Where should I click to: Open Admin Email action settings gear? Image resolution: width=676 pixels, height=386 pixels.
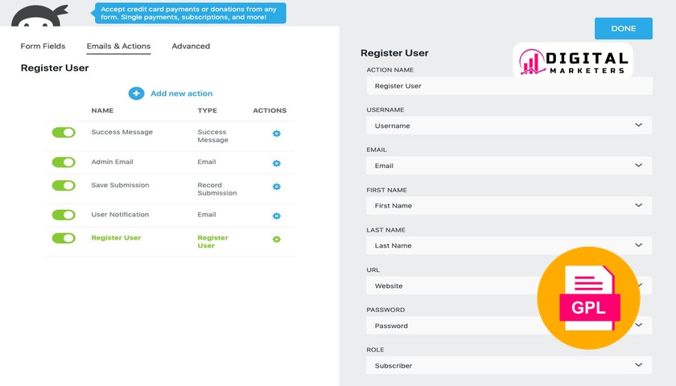coord(276,163)
